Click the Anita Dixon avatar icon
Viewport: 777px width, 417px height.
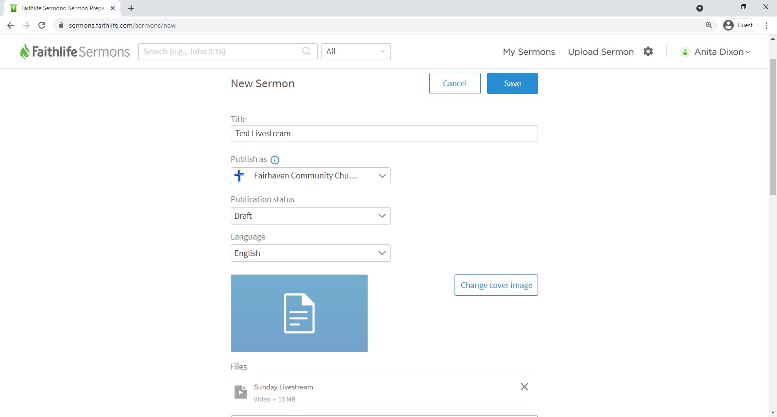pyautogui.click(x=685, y=52)
